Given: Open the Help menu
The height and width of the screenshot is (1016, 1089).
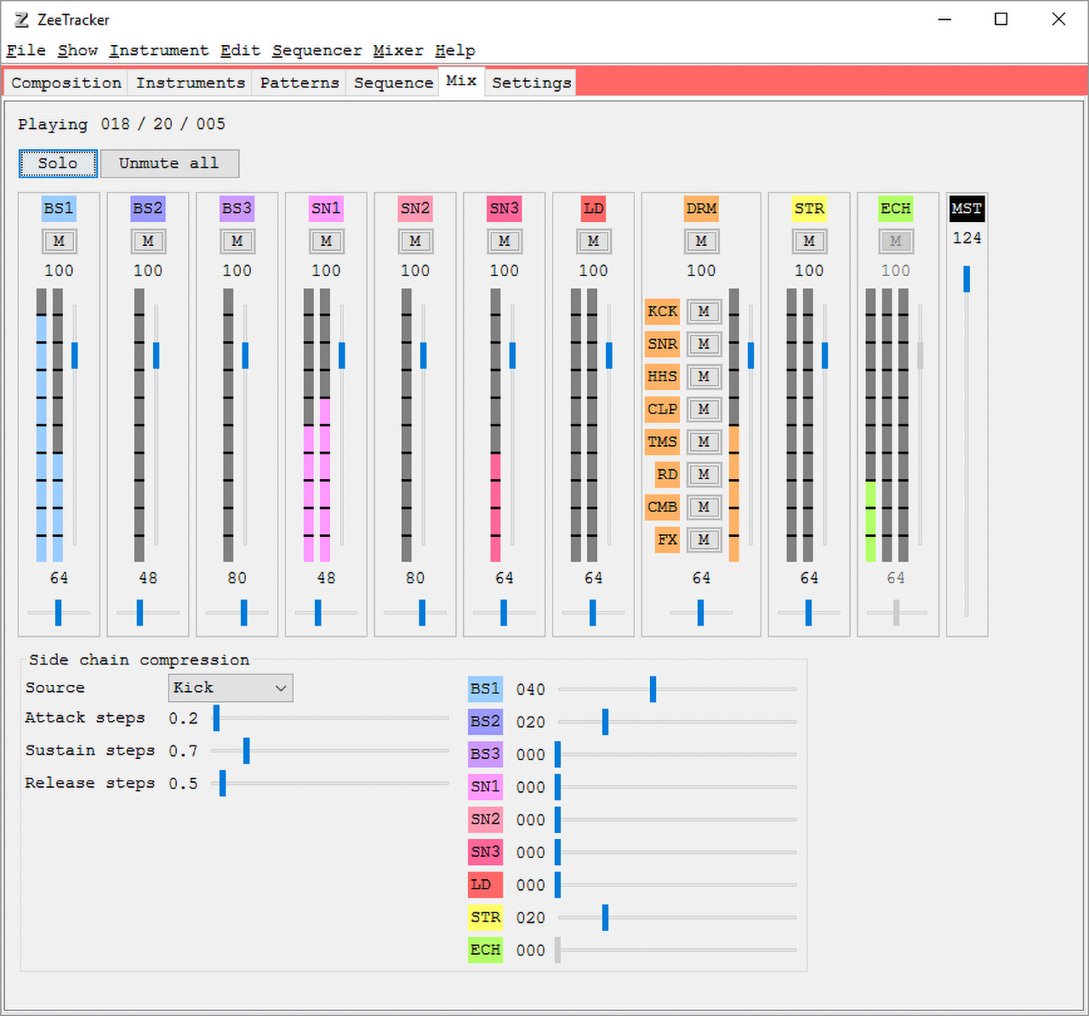Looking at the screenshot, I should click(x=455, y=51).
